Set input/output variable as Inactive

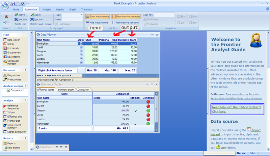click(x=36, y=20)
